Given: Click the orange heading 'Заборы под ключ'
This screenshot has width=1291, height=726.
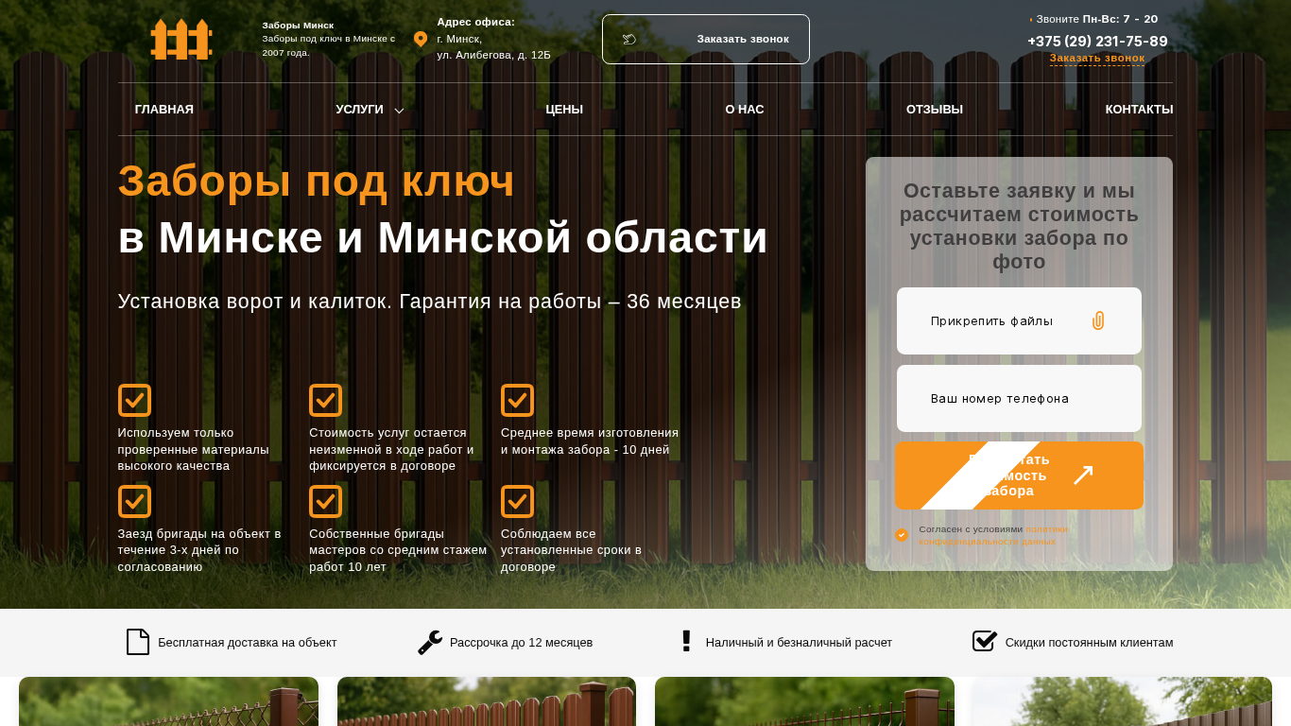Looking at the screenshot, I should (317, 181).
